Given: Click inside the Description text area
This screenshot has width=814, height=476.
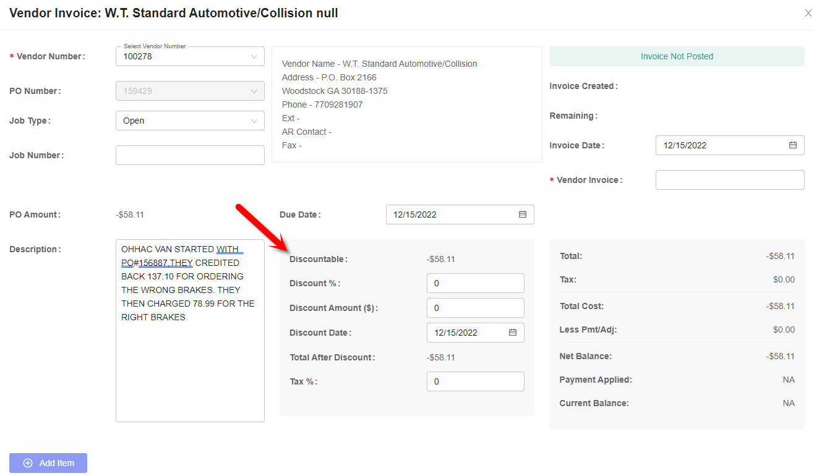Looking at the screenshot, I should [190, 331].
